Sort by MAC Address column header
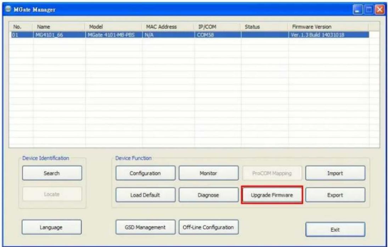This screenshot has width=388, height=247. pos(168,27)
